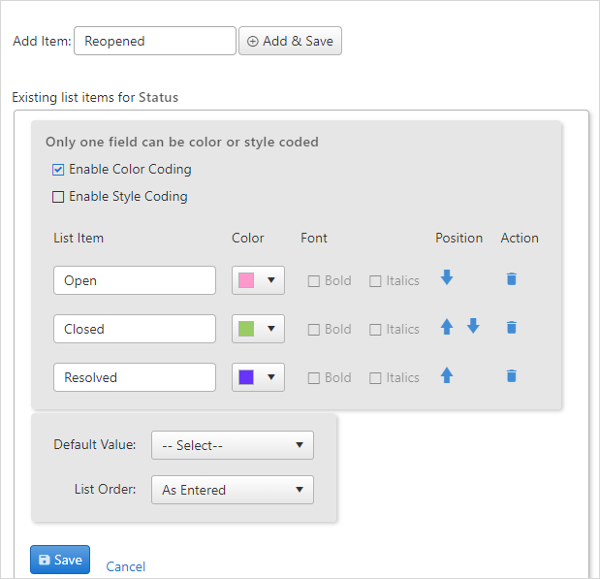Click the Add Item text field

(155, 41)
